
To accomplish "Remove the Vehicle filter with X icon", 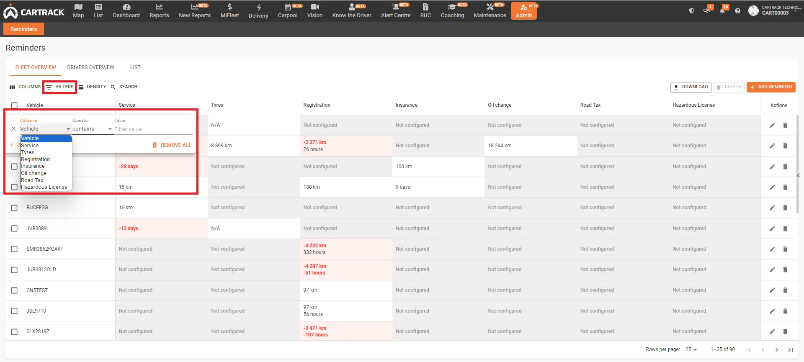I will tap(13, 129).
